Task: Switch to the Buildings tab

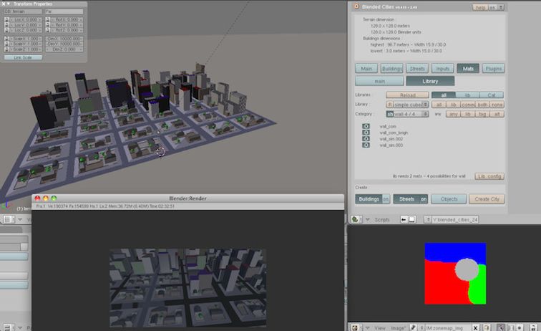Action: coord(391,69)
